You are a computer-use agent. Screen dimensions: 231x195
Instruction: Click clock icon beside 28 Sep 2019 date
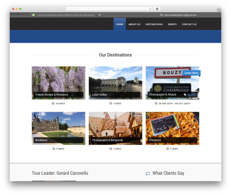pos(156,103)
